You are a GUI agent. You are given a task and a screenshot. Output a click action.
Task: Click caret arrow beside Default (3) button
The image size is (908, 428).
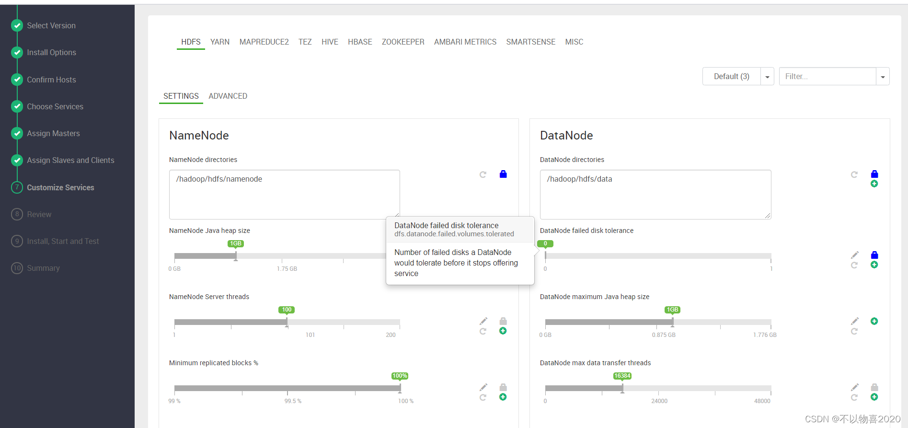[768, 76]
